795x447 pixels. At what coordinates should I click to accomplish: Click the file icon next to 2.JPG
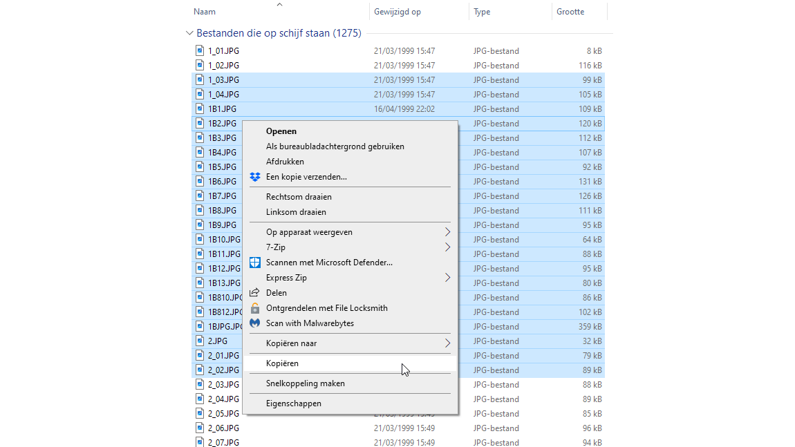tap(200, 341)
